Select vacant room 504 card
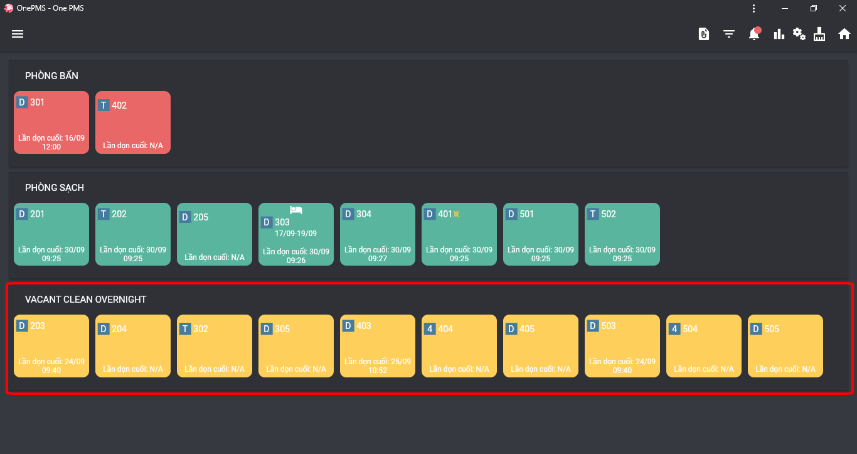The width and height of the screenshot is (857, 454). 704,346
